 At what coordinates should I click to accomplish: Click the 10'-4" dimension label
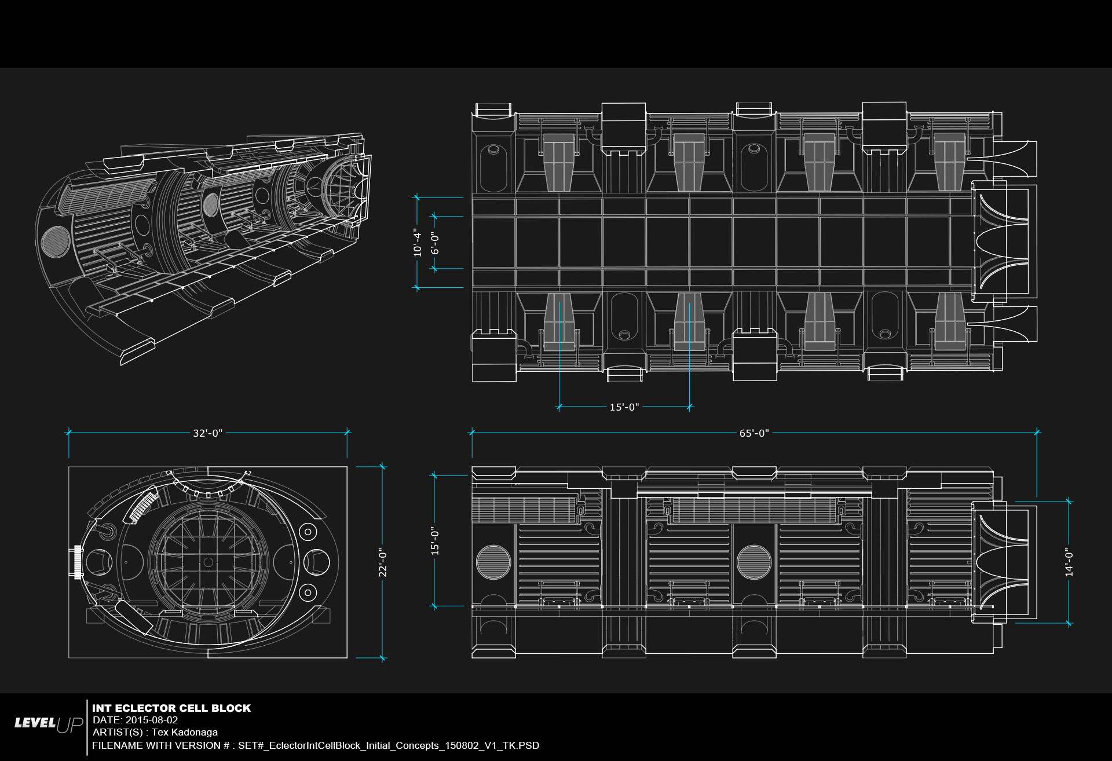click(418, 242)
